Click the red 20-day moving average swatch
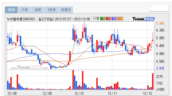 tap(108, 19)
